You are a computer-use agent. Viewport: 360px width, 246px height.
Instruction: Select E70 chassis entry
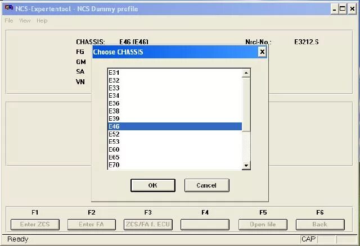point(175,165)
